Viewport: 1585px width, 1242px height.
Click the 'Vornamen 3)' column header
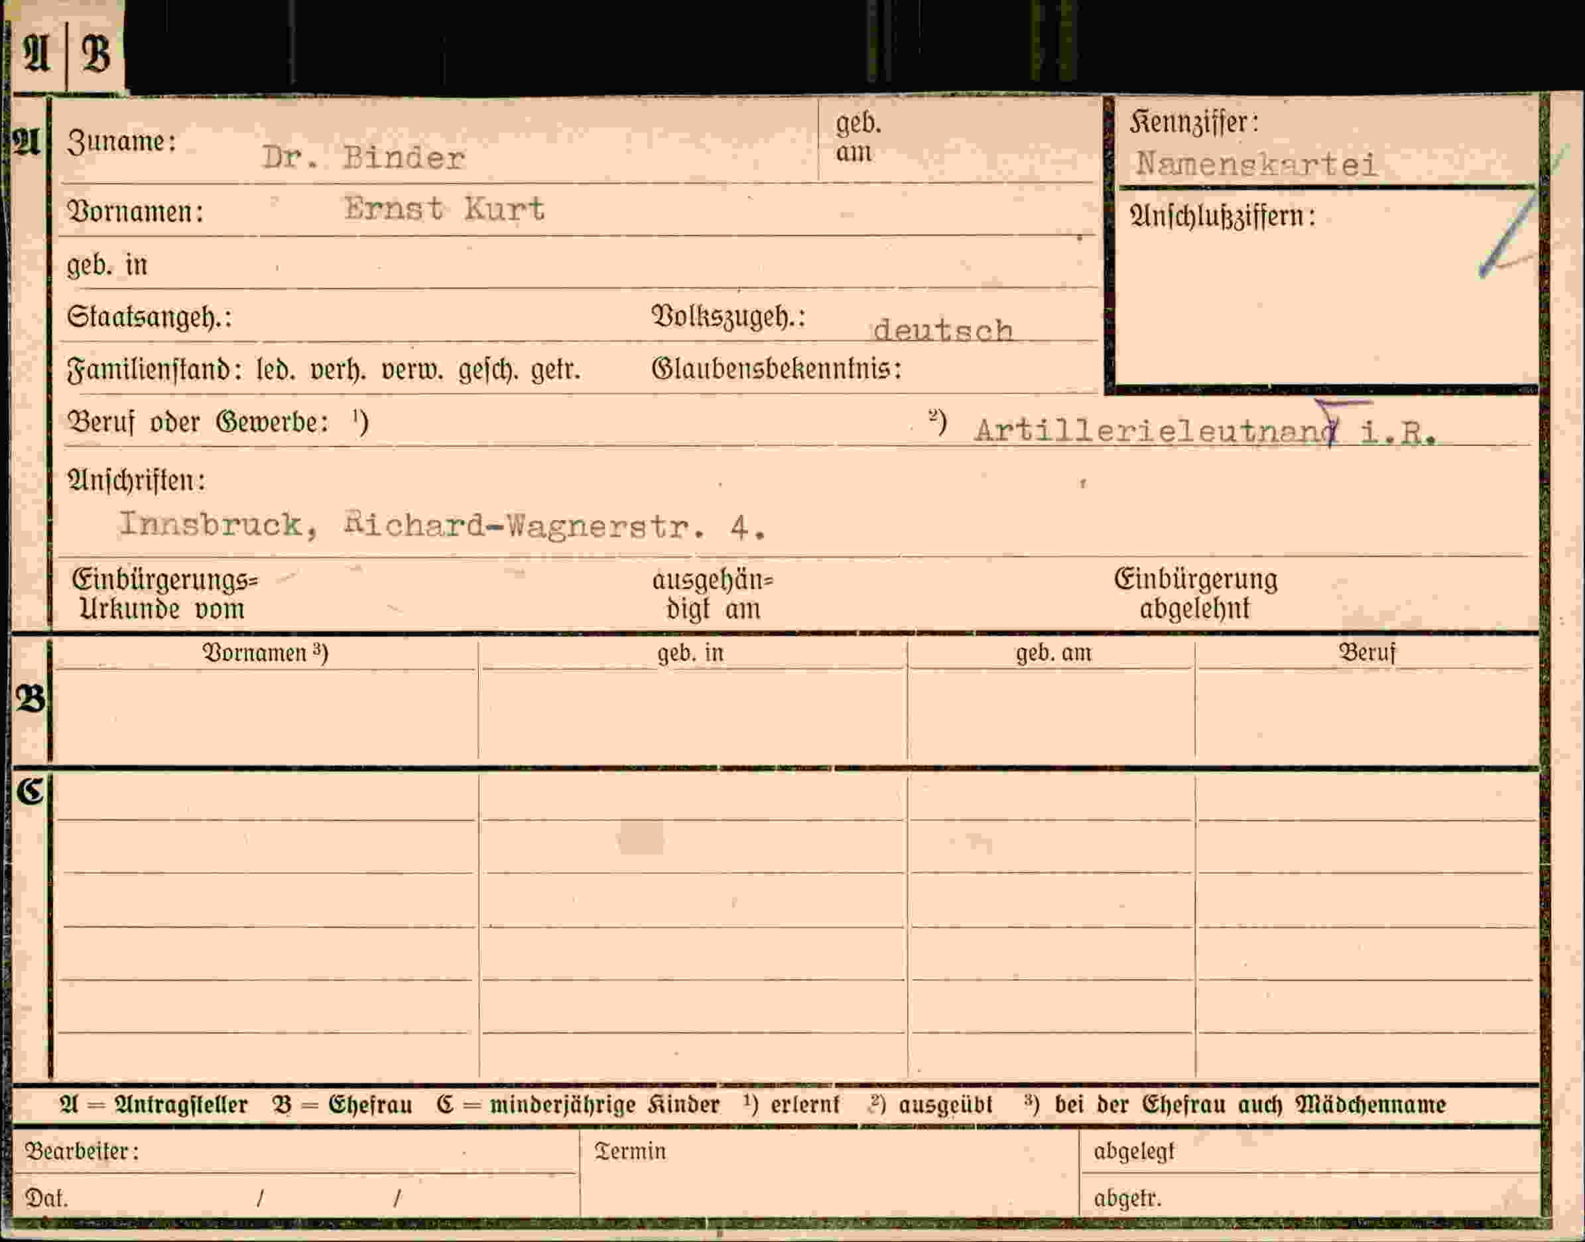[265, 652]
